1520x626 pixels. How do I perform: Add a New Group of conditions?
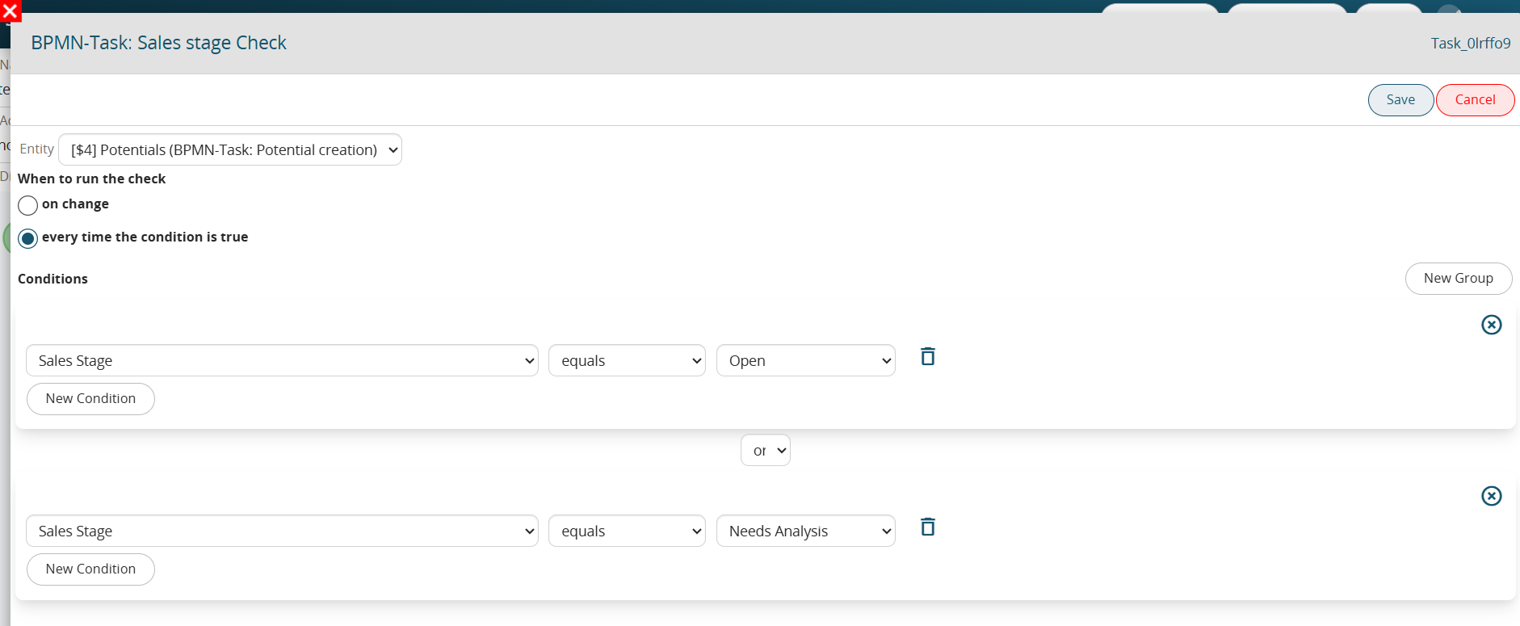tap(1458, 279)
